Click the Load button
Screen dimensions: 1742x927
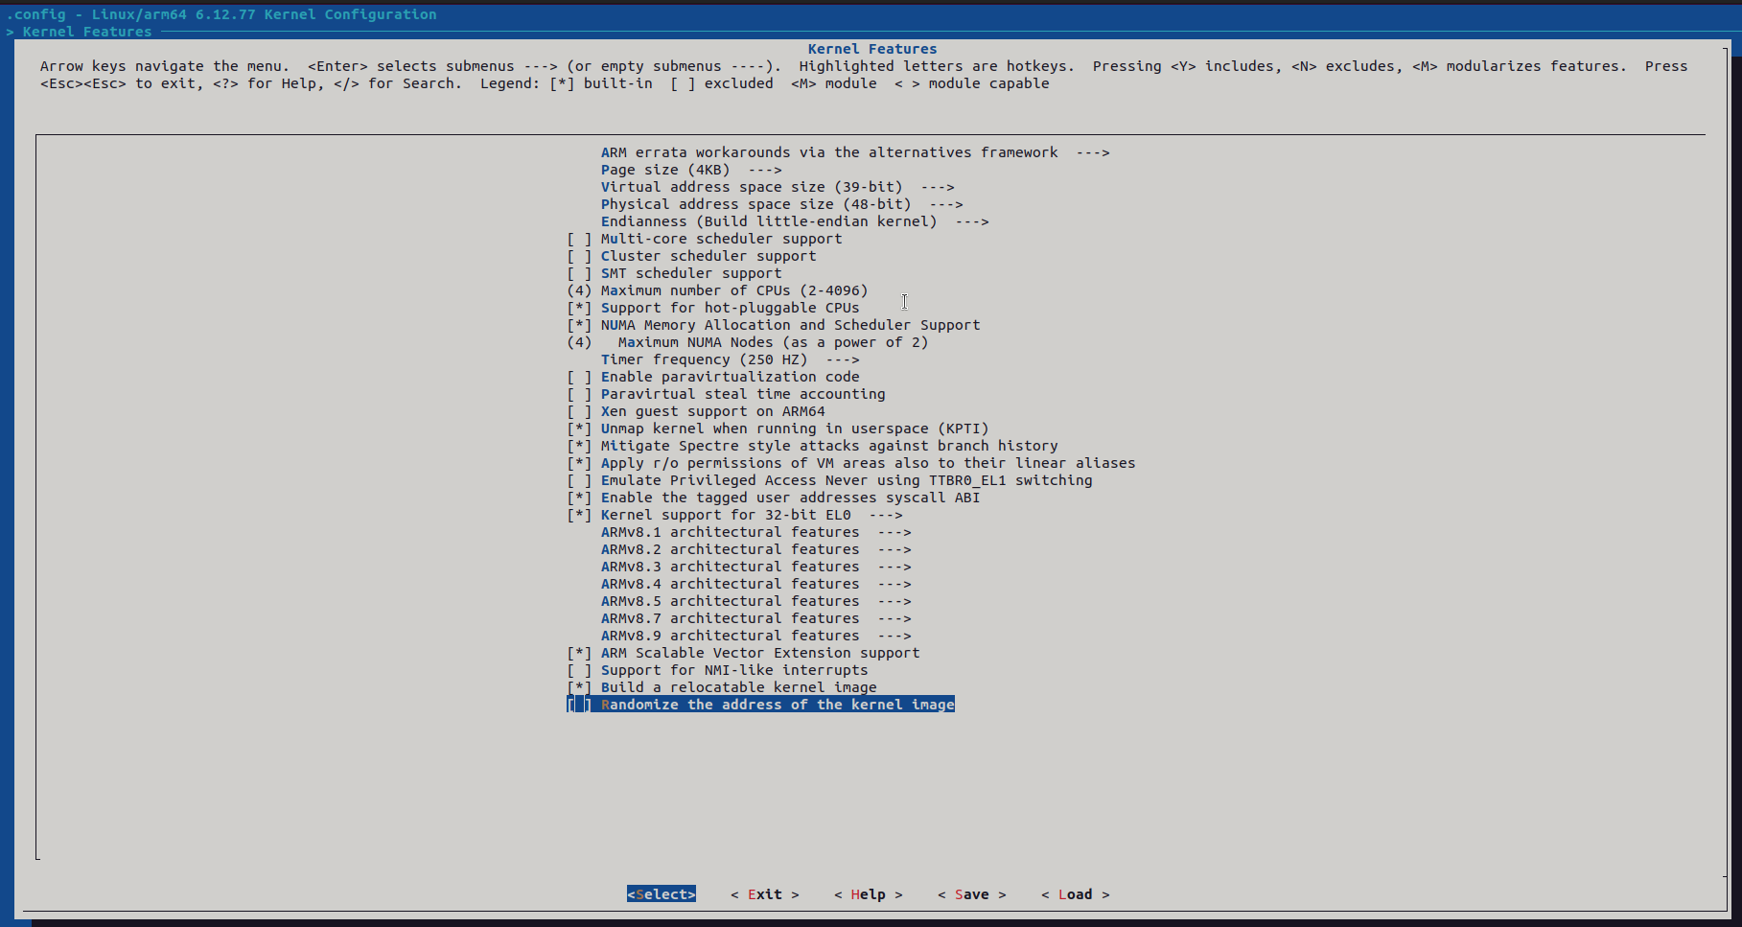(x=1076, y=894)
